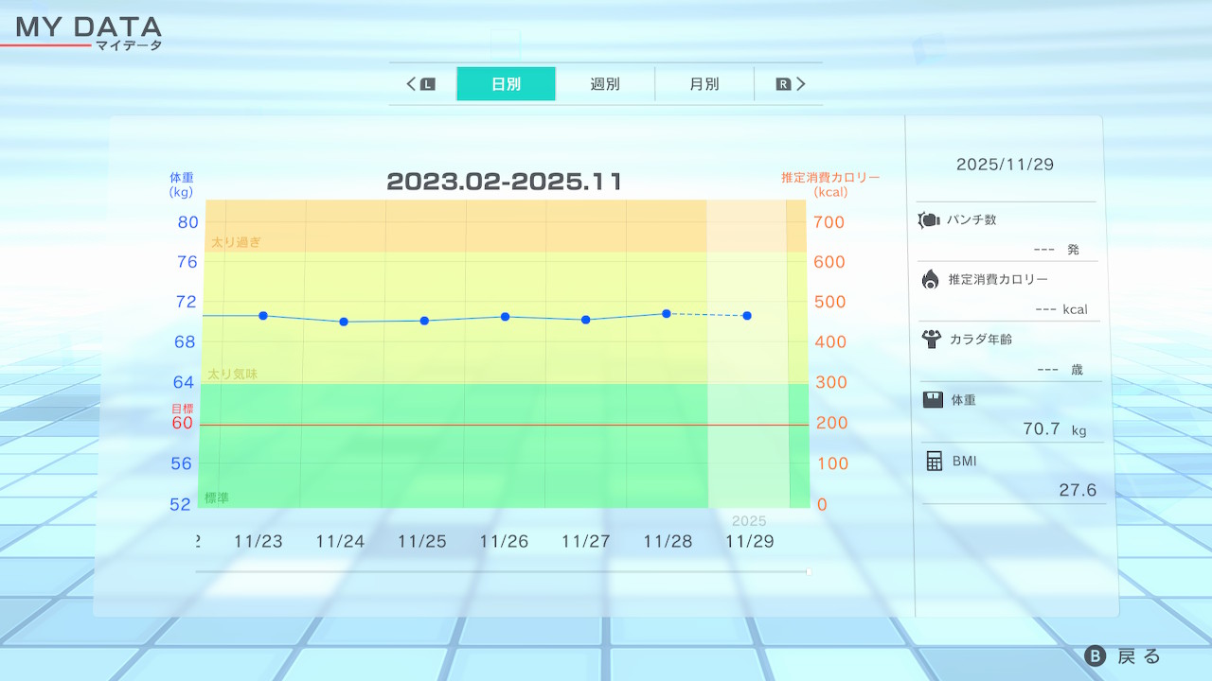Switch to the 月別 monthly tab

704,84
